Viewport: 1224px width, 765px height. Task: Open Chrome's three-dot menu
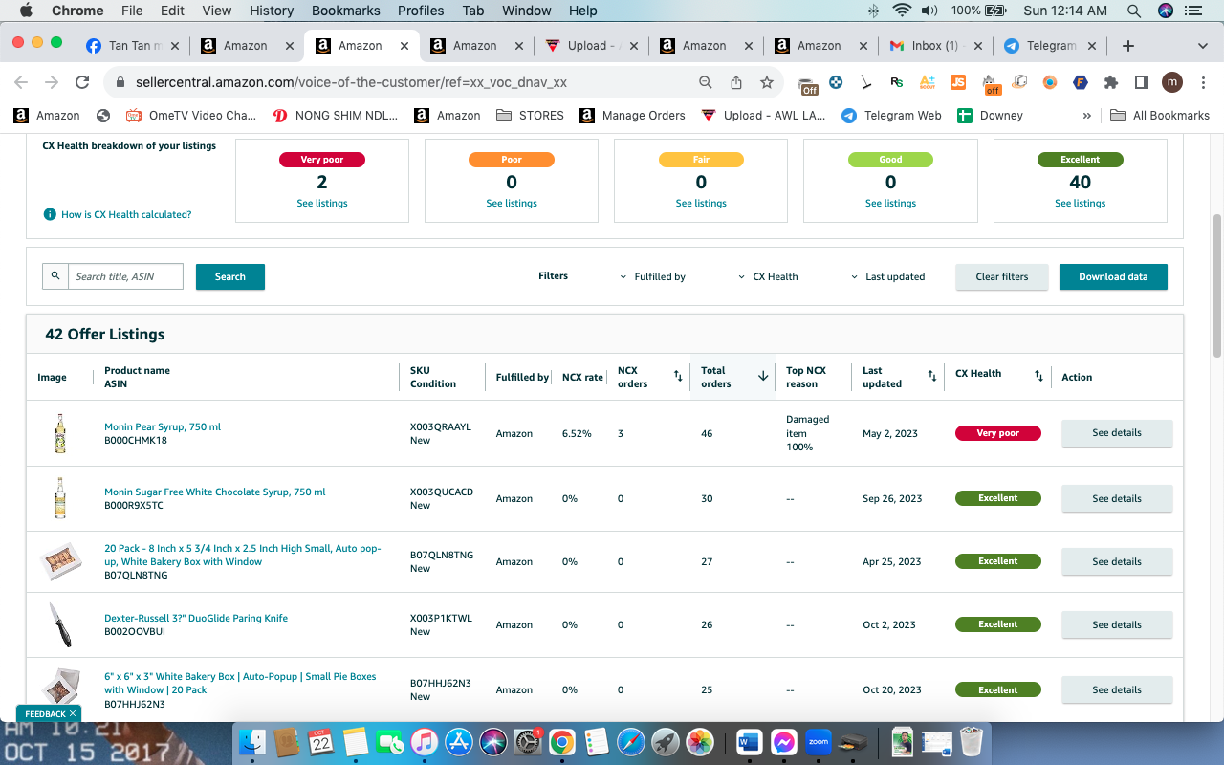(1203, 82)
